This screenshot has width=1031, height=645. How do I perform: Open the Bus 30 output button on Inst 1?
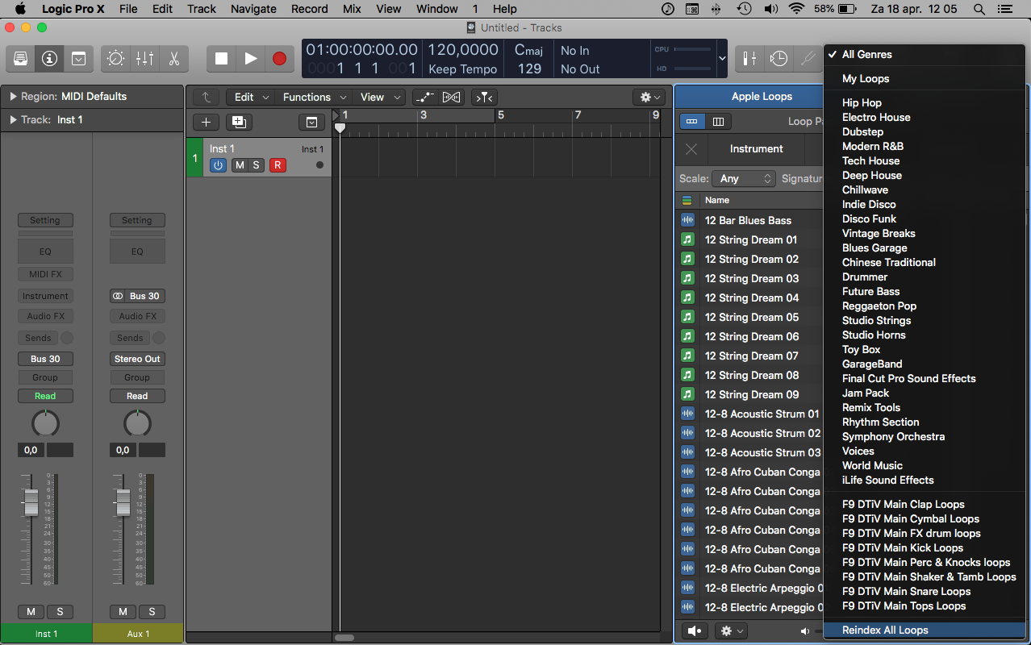[44, 359]
